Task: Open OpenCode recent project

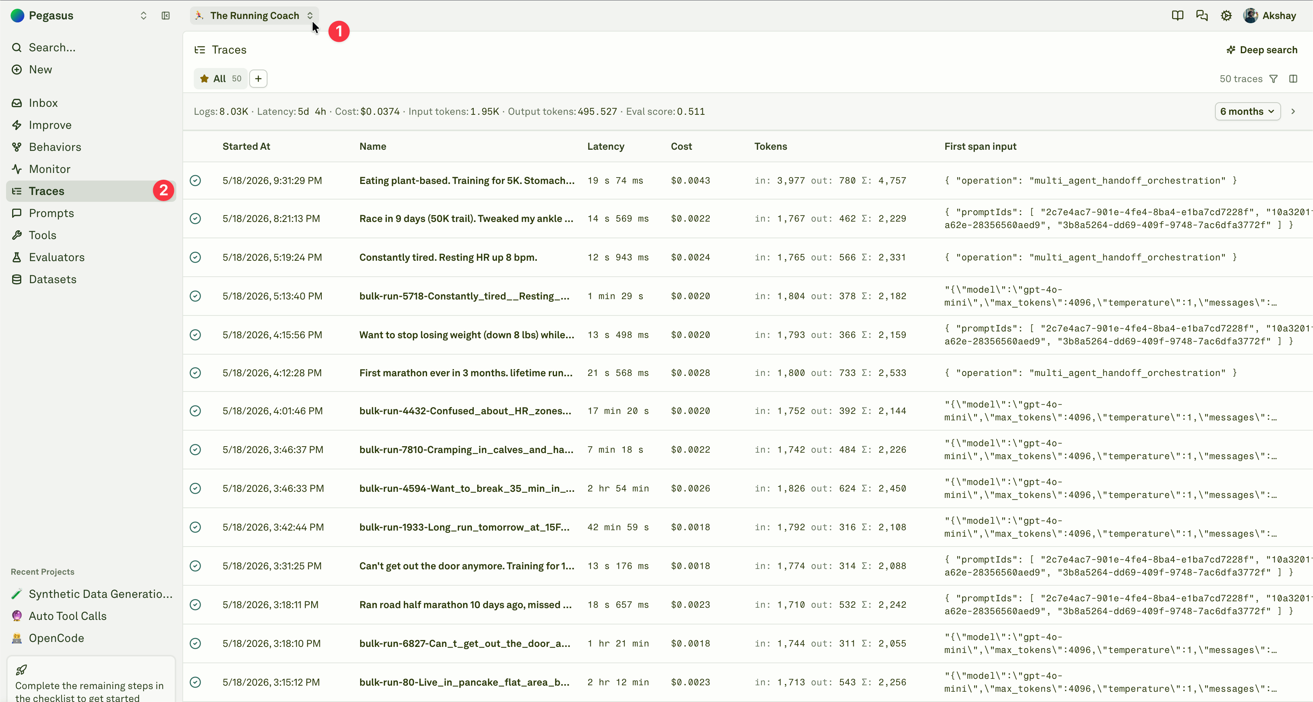Action: 92,638
